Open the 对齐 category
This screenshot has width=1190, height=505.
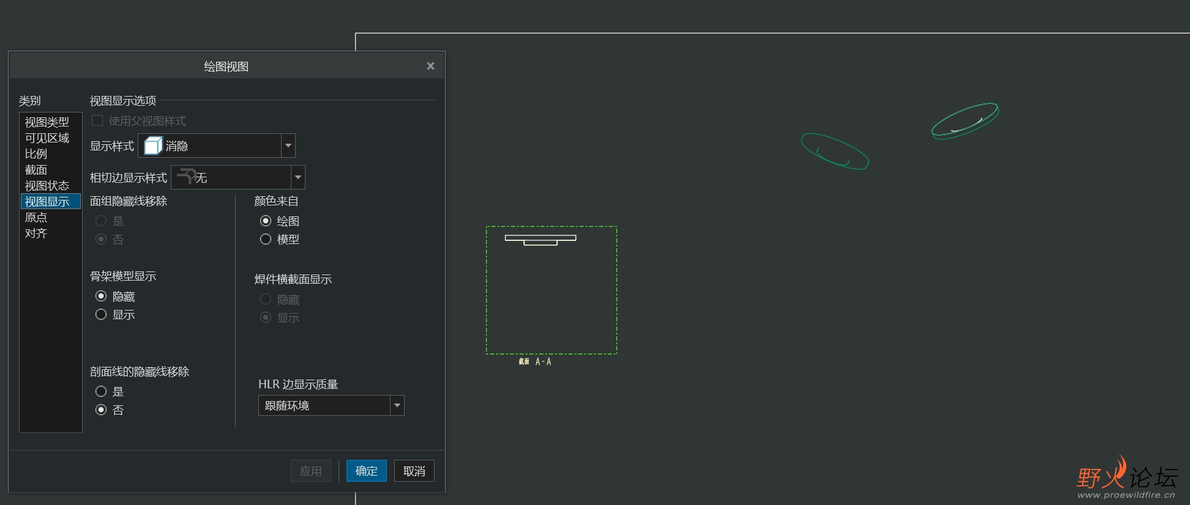click(36, 234)
